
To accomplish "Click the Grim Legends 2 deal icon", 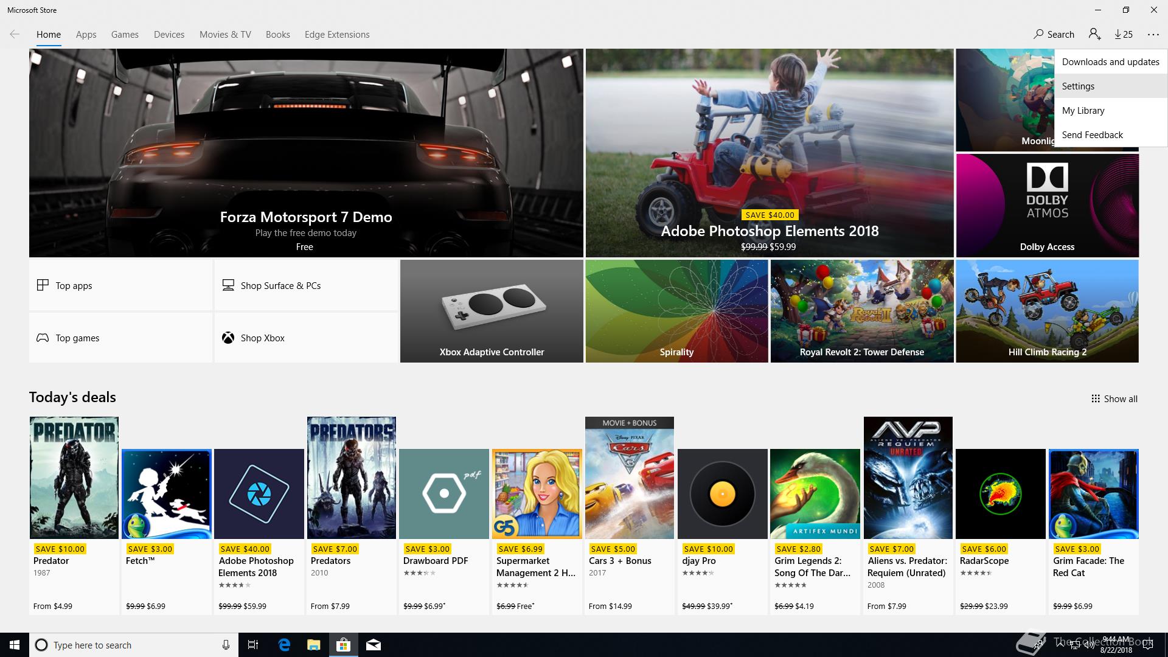I will pyautogui.click(x=815, y=494).
